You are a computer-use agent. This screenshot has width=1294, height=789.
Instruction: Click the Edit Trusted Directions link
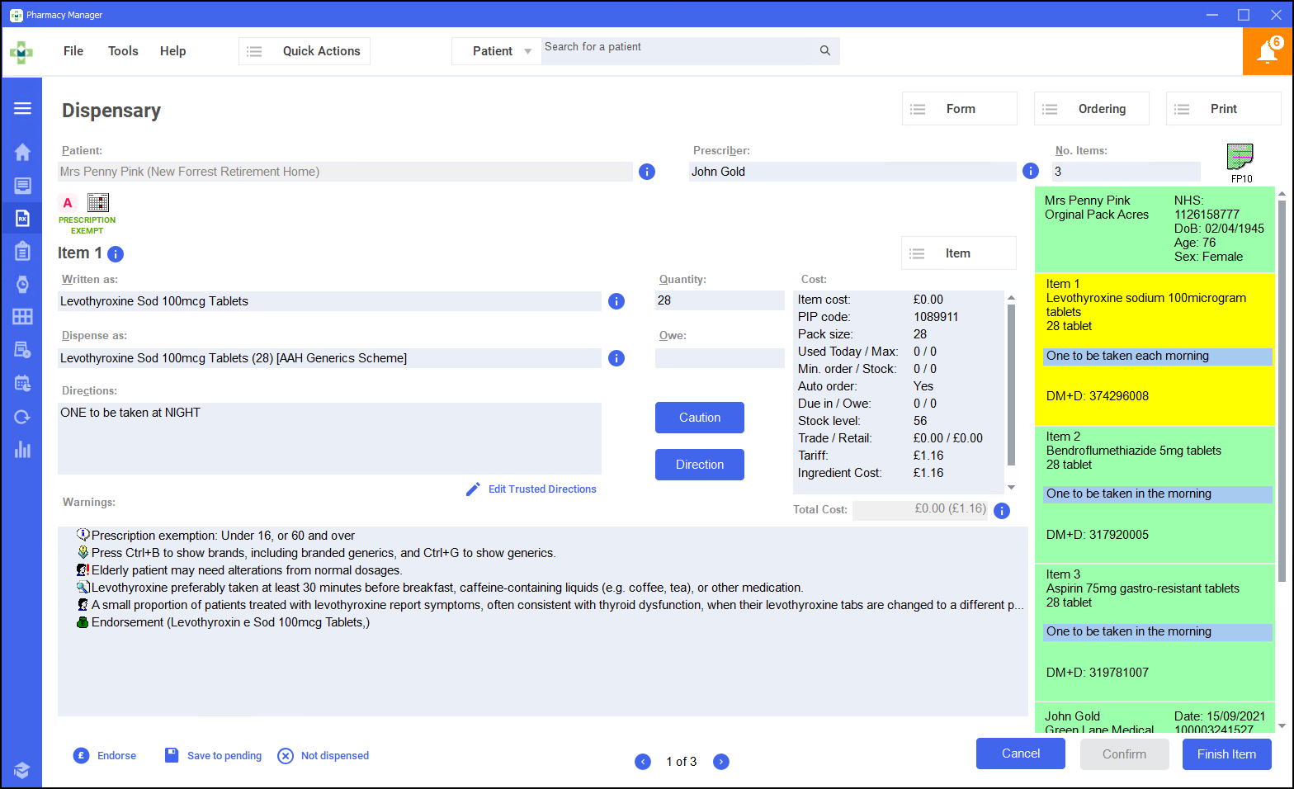coord(541,489)
